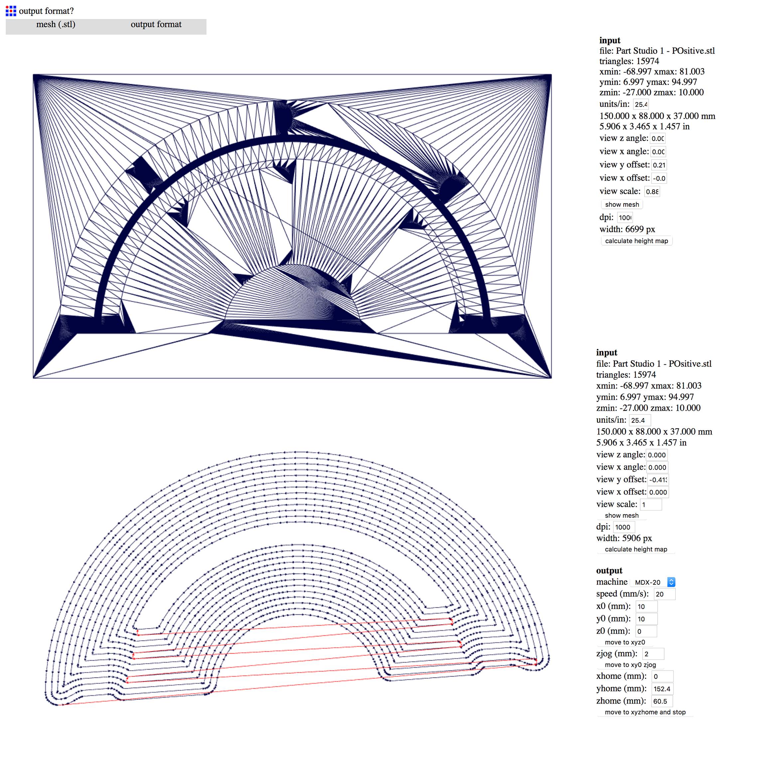This screenshot has height=765, width=765.
Task: Focus lower view scale field showing 1
Action: coord(651,505)
